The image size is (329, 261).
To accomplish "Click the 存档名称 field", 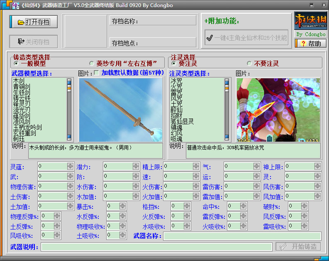I will coord(153,21).
